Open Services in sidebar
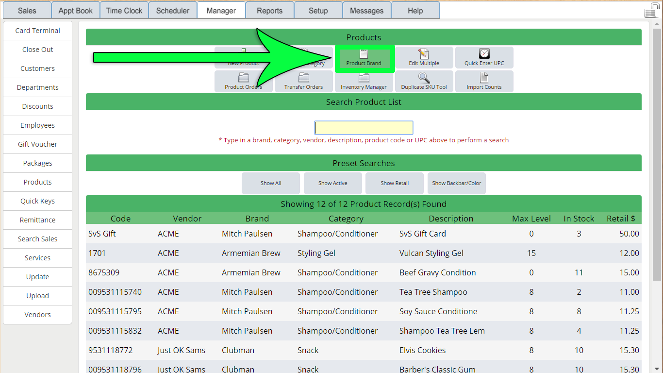Screen dimensions: 663x373 click(37, 258)
